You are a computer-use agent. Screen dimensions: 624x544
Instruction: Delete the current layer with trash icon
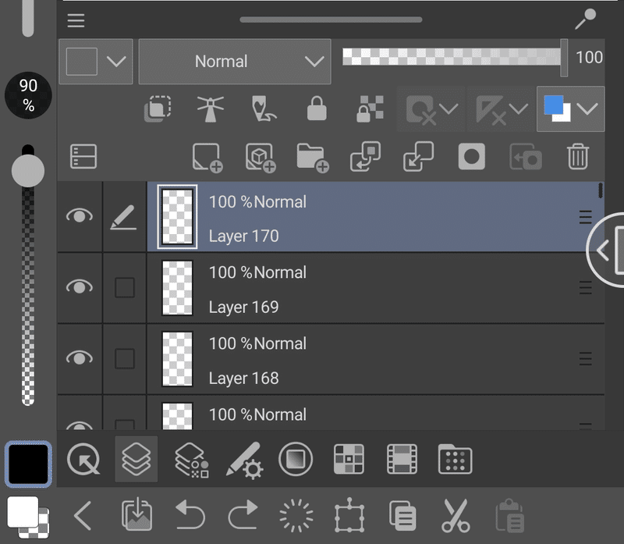[578, 157]
